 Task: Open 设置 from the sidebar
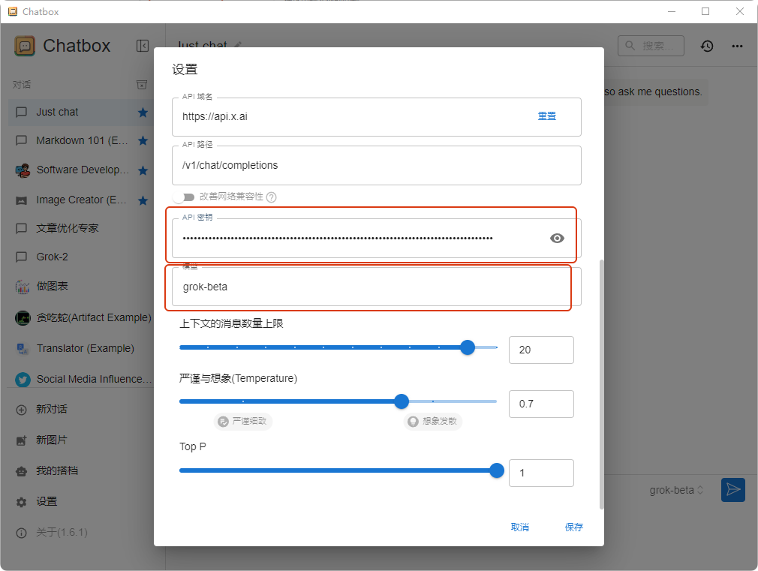pos(81,501)
